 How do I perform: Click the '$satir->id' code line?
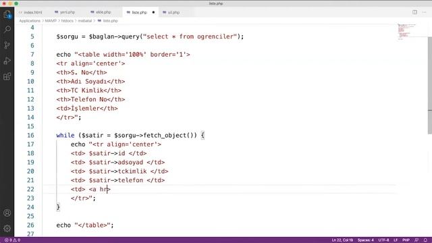[109, 153]
